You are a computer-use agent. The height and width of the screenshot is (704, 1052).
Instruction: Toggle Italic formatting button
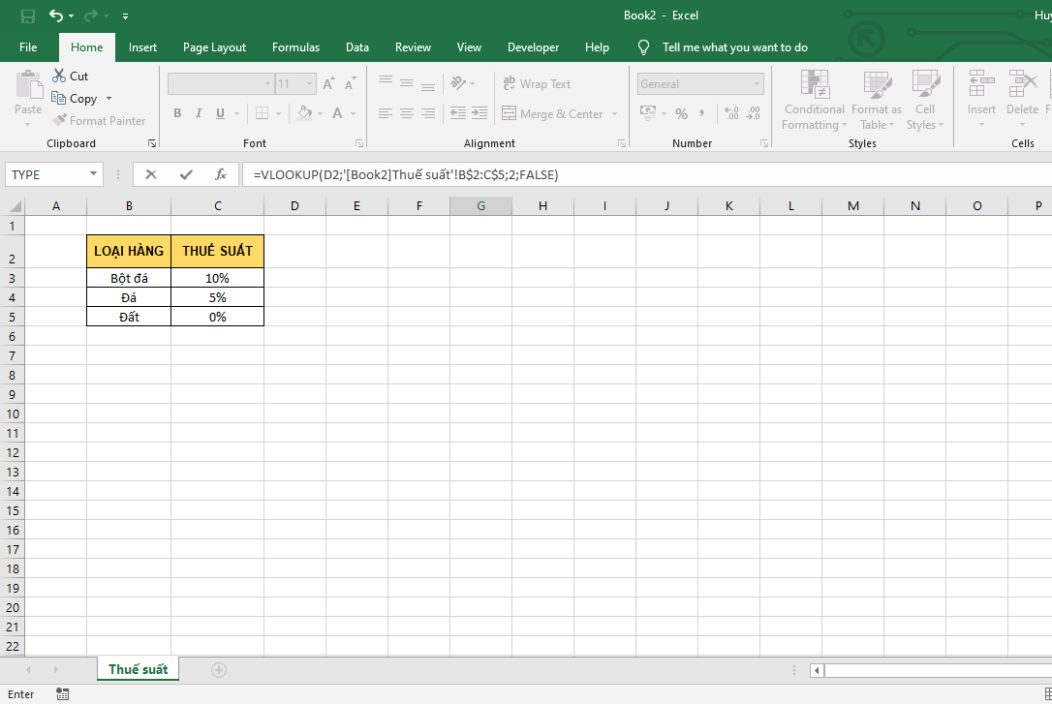pos(200,113)
